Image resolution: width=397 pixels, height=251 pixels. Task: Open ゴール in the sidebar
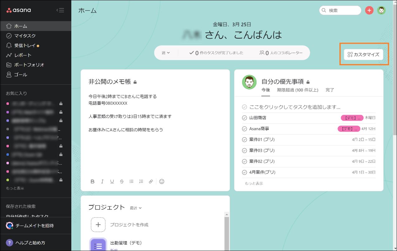(35, 75)
